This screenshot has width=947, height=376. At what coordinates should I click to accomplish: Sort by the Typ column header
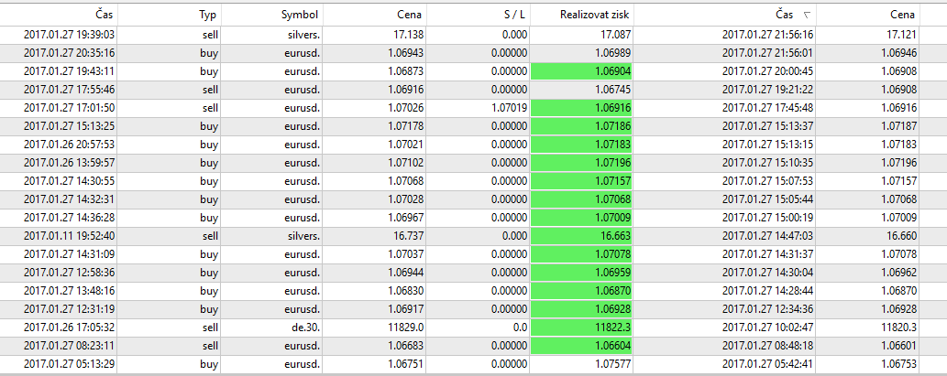coord(208,15)
